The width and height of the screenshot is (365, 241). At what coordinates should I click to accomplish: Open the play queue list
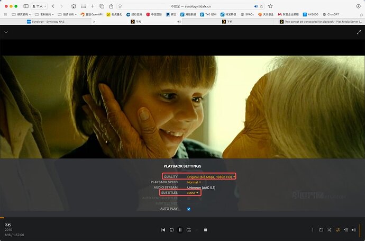point(346,230)
